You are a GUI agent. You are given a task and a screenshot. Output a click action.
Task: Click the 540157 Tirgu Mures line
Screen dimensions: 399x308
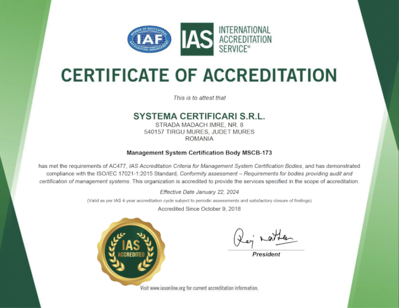[x=199, y=132]
